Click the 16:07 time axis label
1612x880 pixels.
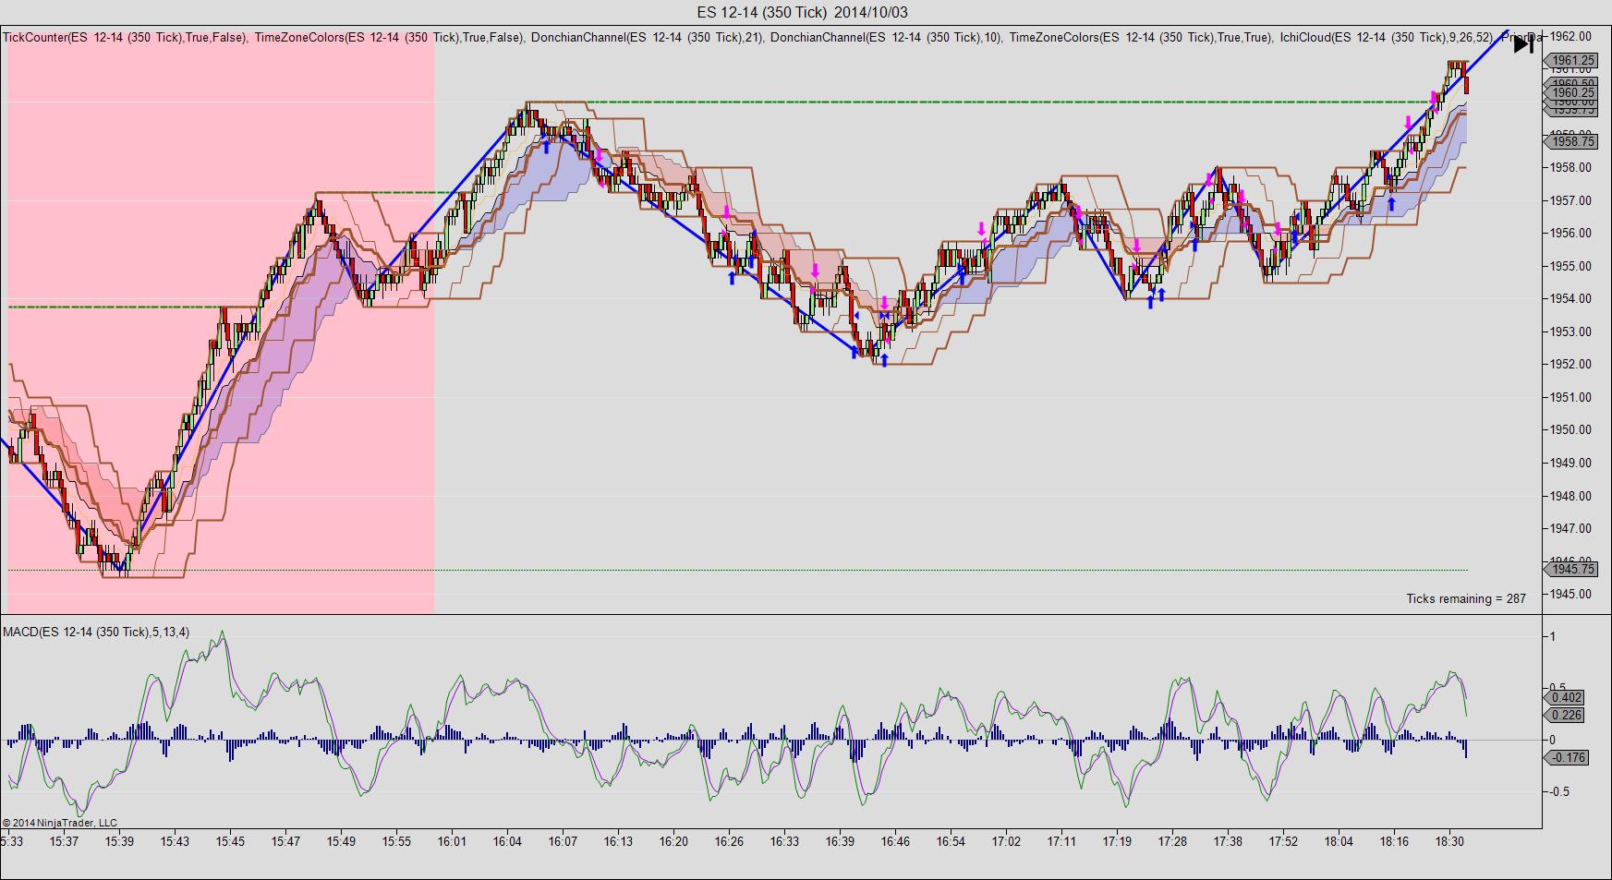[564, 841]
